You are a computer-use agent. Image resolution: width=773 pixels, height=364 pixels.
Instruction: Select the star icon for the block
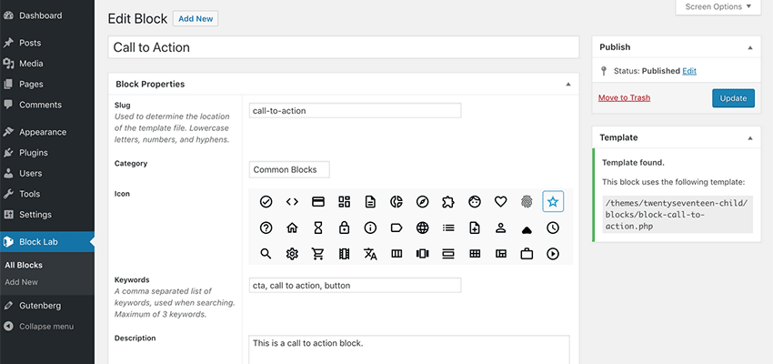tap(553, 201)
